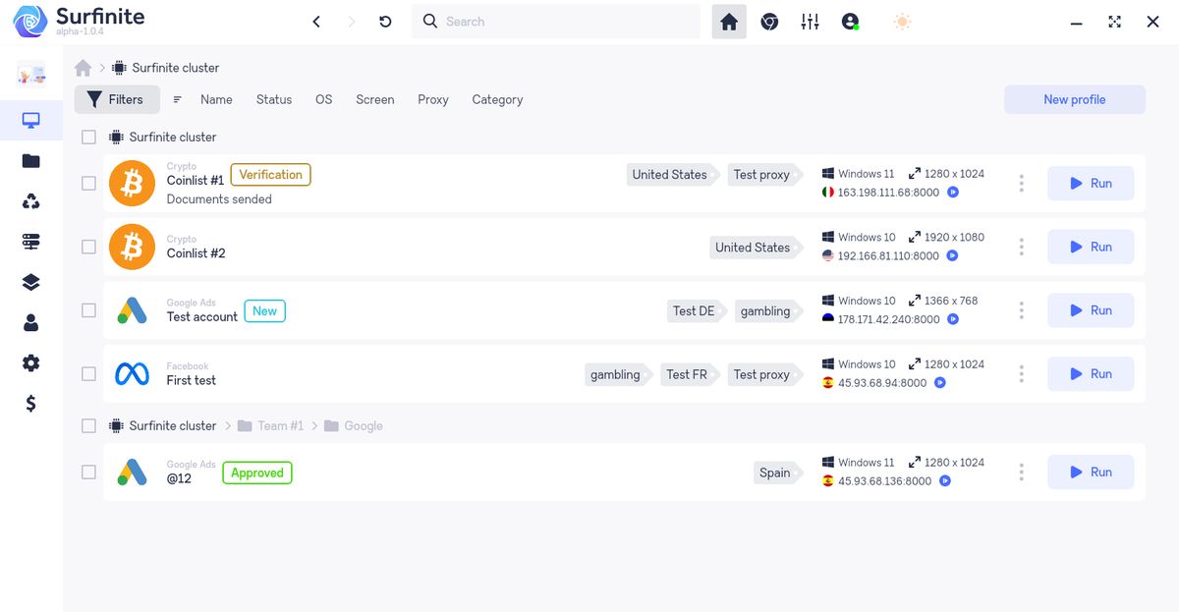
Task: Select the checkbox for Facebook First test
Action: coord(88,373)
